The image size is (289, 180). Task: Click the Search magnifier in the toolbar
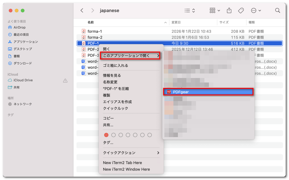(277, 10)
